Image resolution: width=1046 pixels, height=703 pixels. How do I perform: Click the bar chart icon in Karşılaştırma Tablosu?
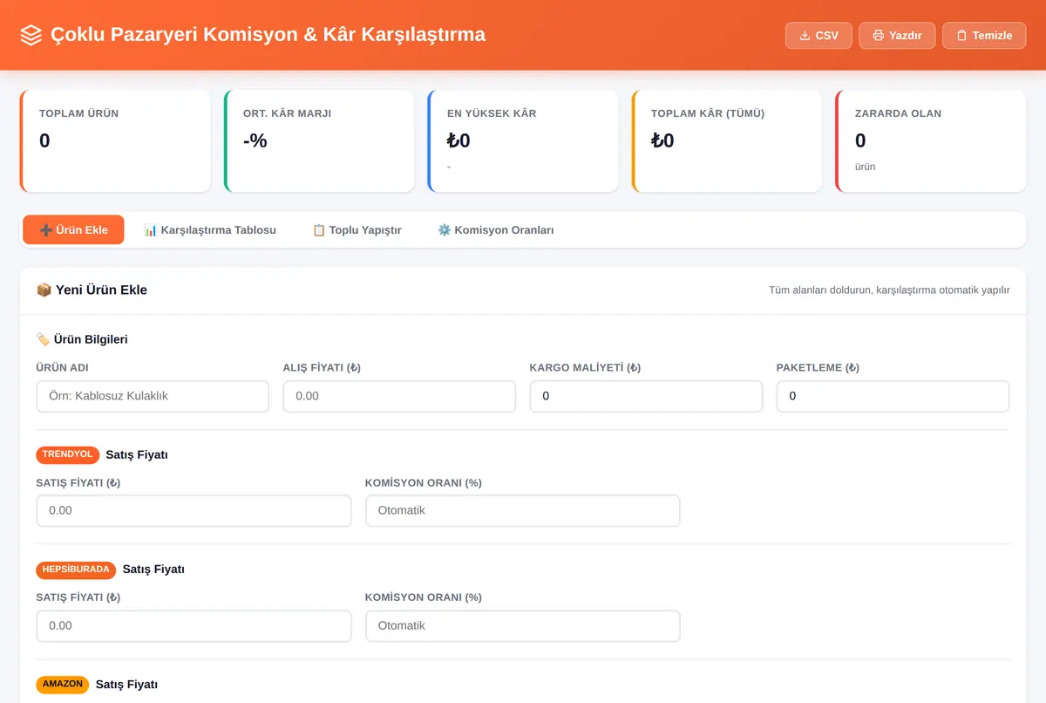[151, 230]
